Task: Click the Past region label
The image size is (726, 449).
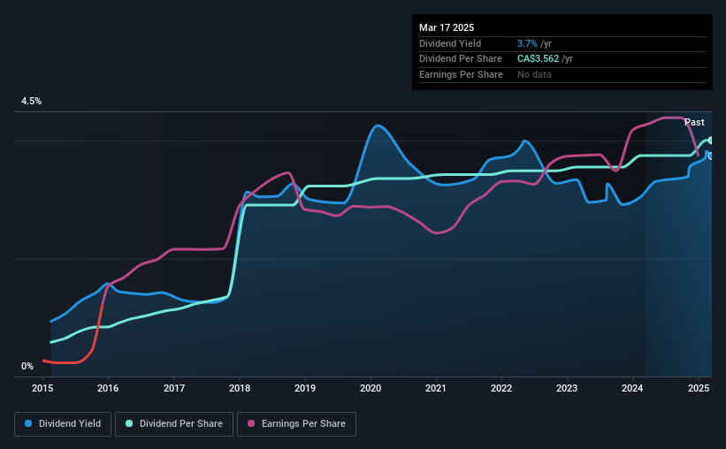Action: (694, 122)
